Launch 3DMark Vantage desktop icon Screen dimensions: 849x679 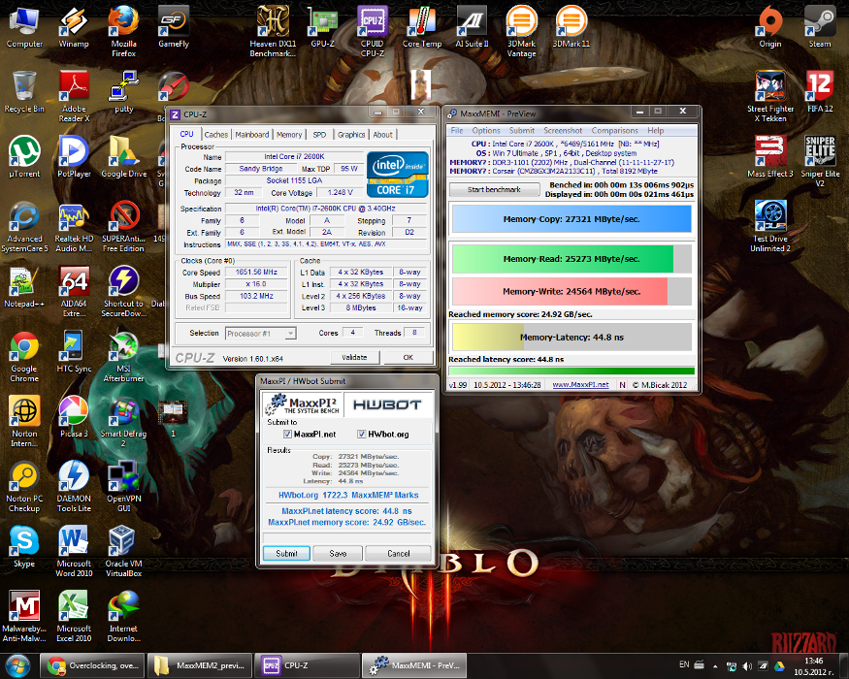[x=521, y=31]
